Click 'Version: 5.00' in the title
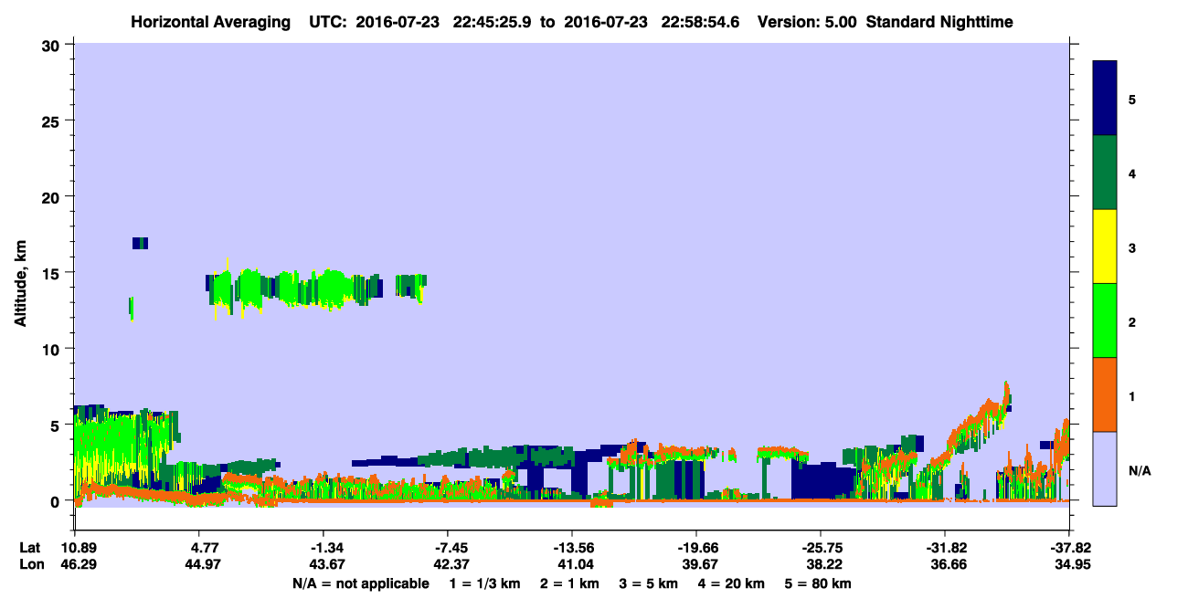1188x609 pixels. [807, 21]
